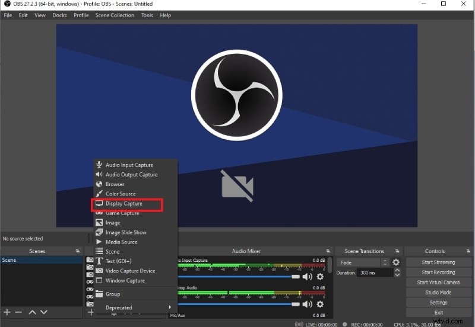Image resolution: width=475 pixels, height=327 pixels.
Task: Open the Scene Collection menu
Action: tap(115, 15)
